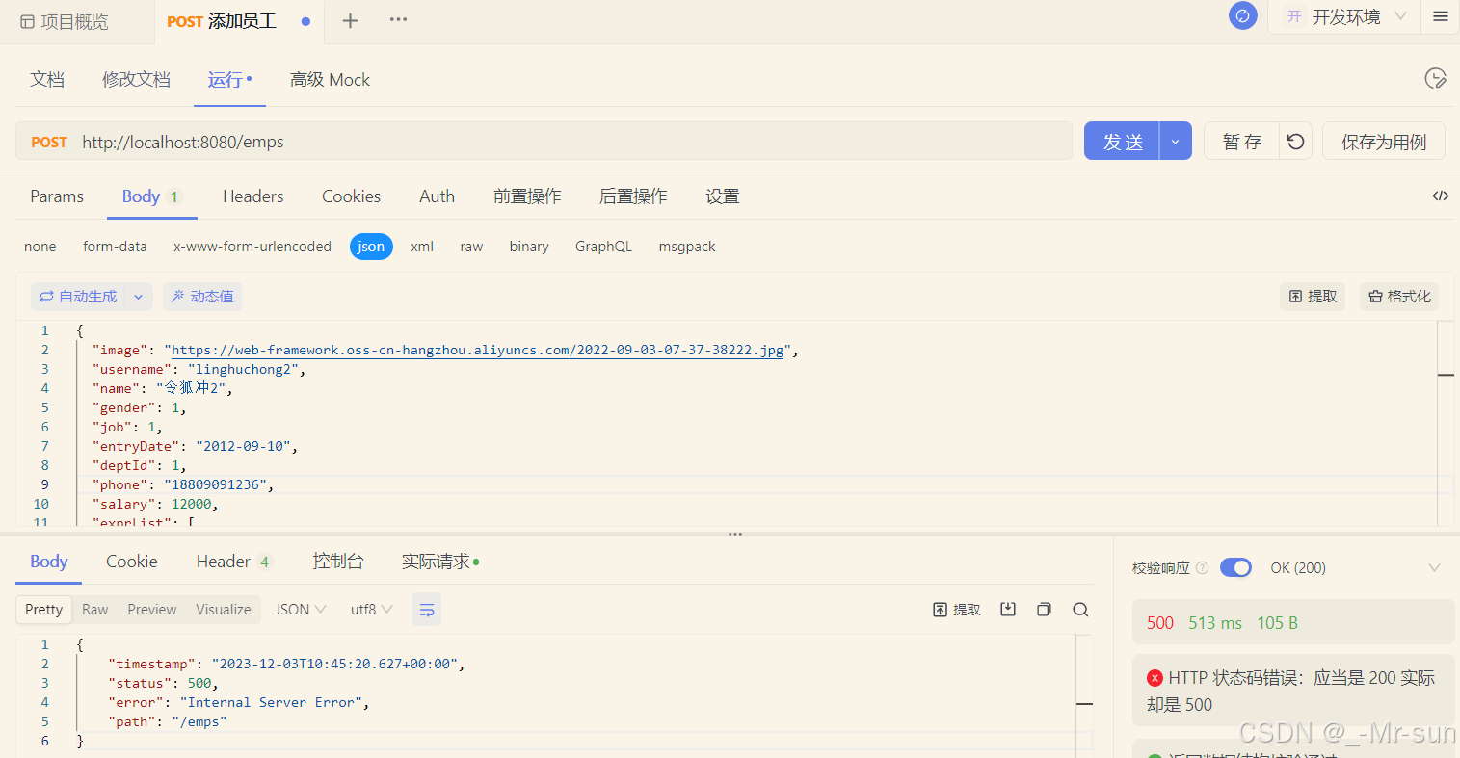Click the response panel divider handle
The height and width of the screenshot is (758, 1460).
pyautogui.click(x=735, y=534)
